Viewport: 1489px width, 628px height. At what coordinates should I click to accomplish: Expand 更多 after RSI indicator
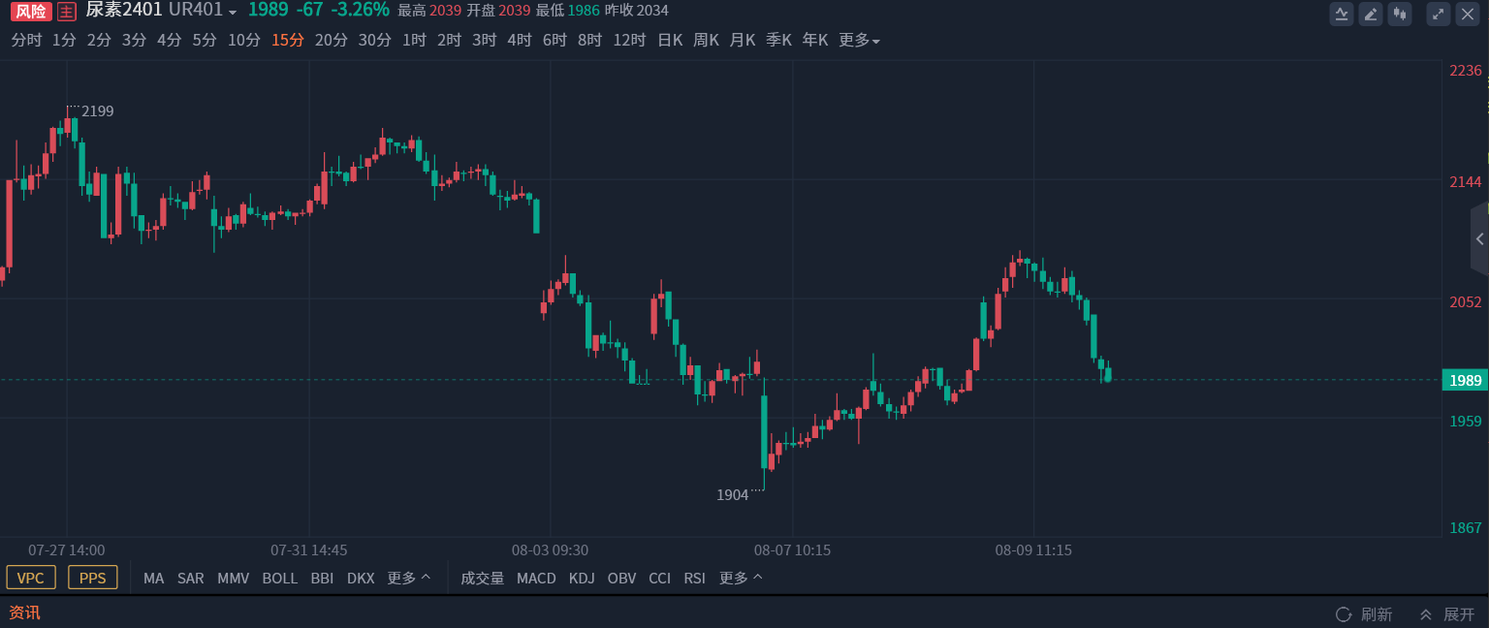tap(741, 579)
